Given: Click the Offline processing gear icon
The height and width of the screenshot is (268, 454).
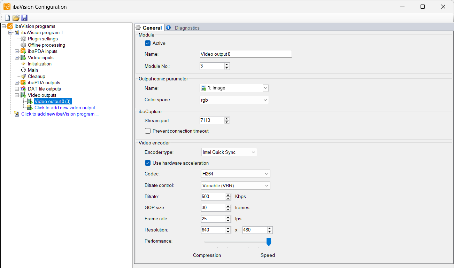Looking at the screenshot, I should (23, 45).
